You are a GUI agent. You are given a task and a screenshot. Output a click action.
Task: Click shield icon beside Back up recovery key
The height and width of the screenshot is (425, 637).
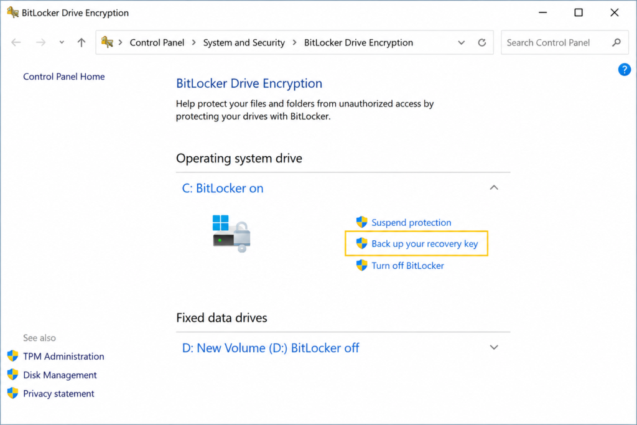pos(361,243)
